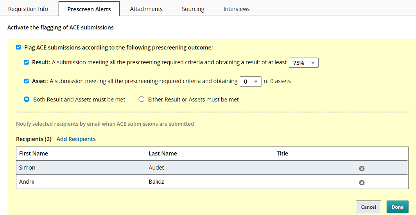416x215 pixels.
Task: Toggle the Result criteria checkbox
Action: pos(26,62)
